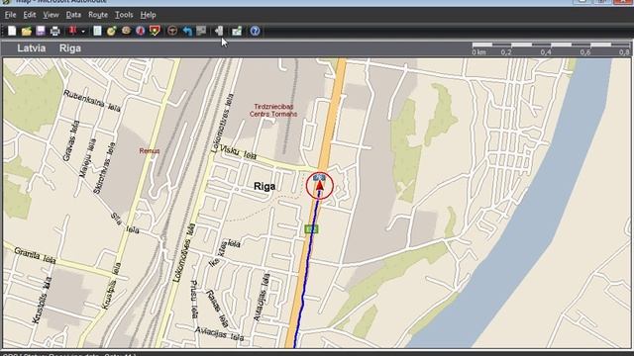Click the bottom Aviacijas iela label
Screen dimensions: 634x356
click(219, 333)
